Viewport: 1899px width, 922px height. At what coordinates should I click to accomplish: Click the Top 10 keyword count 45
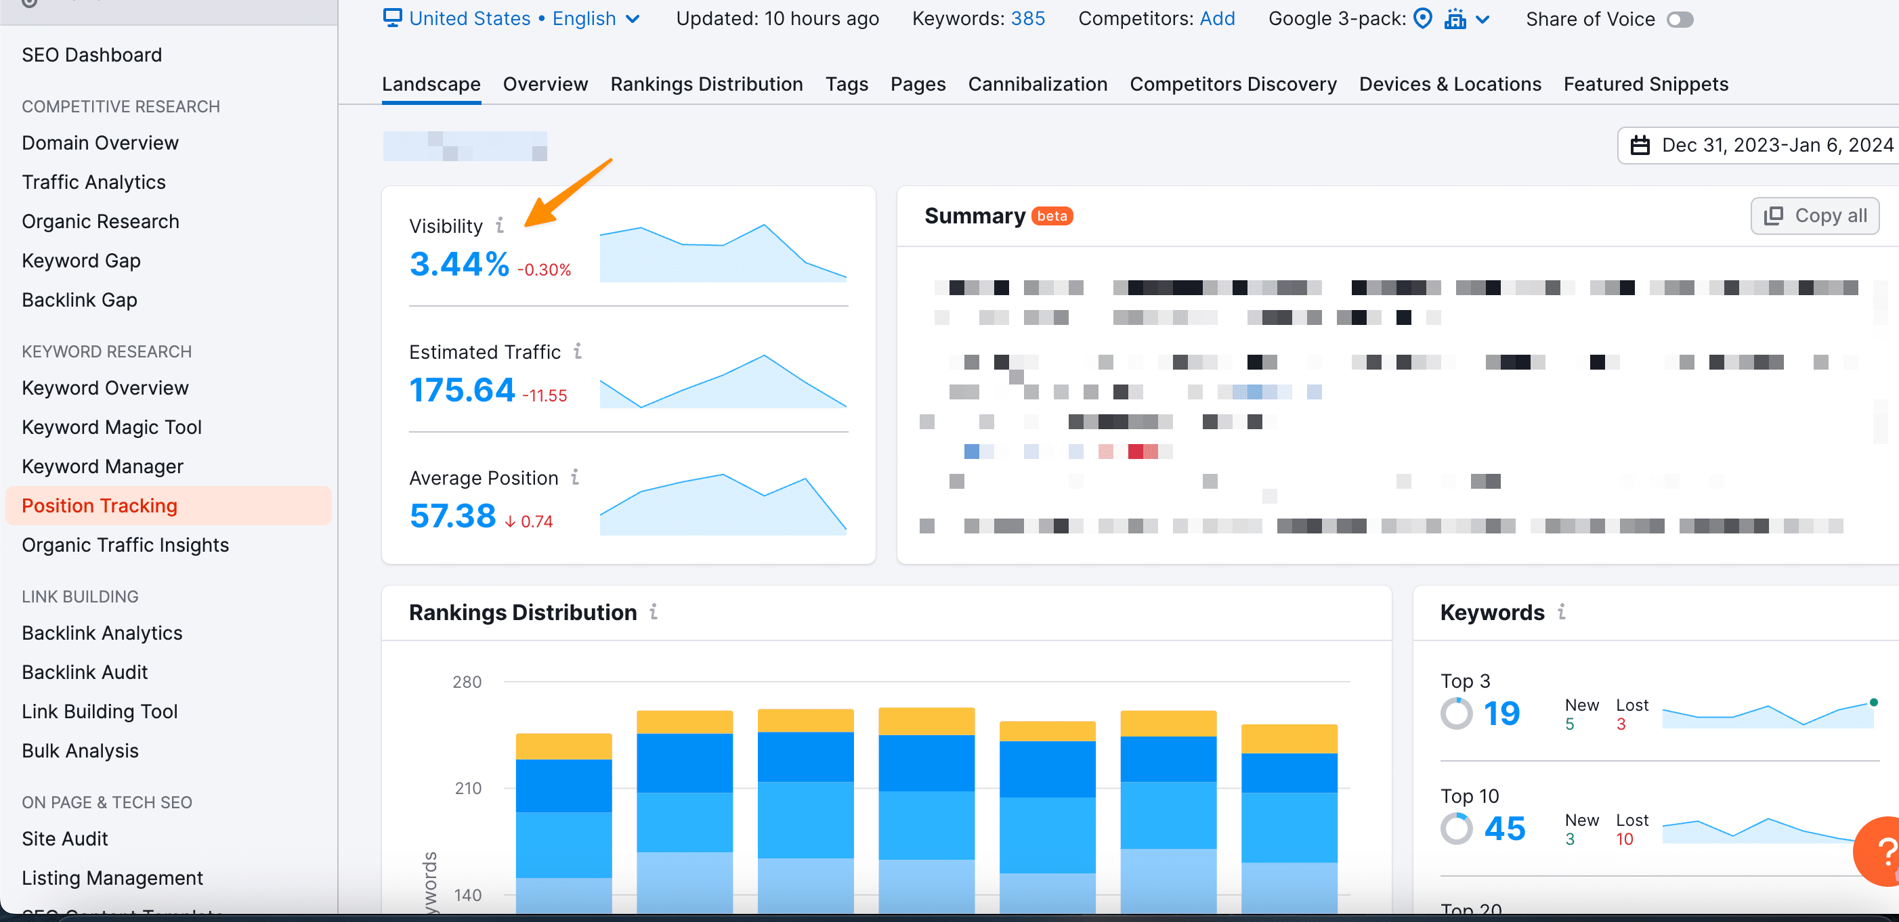(1504, 829)
